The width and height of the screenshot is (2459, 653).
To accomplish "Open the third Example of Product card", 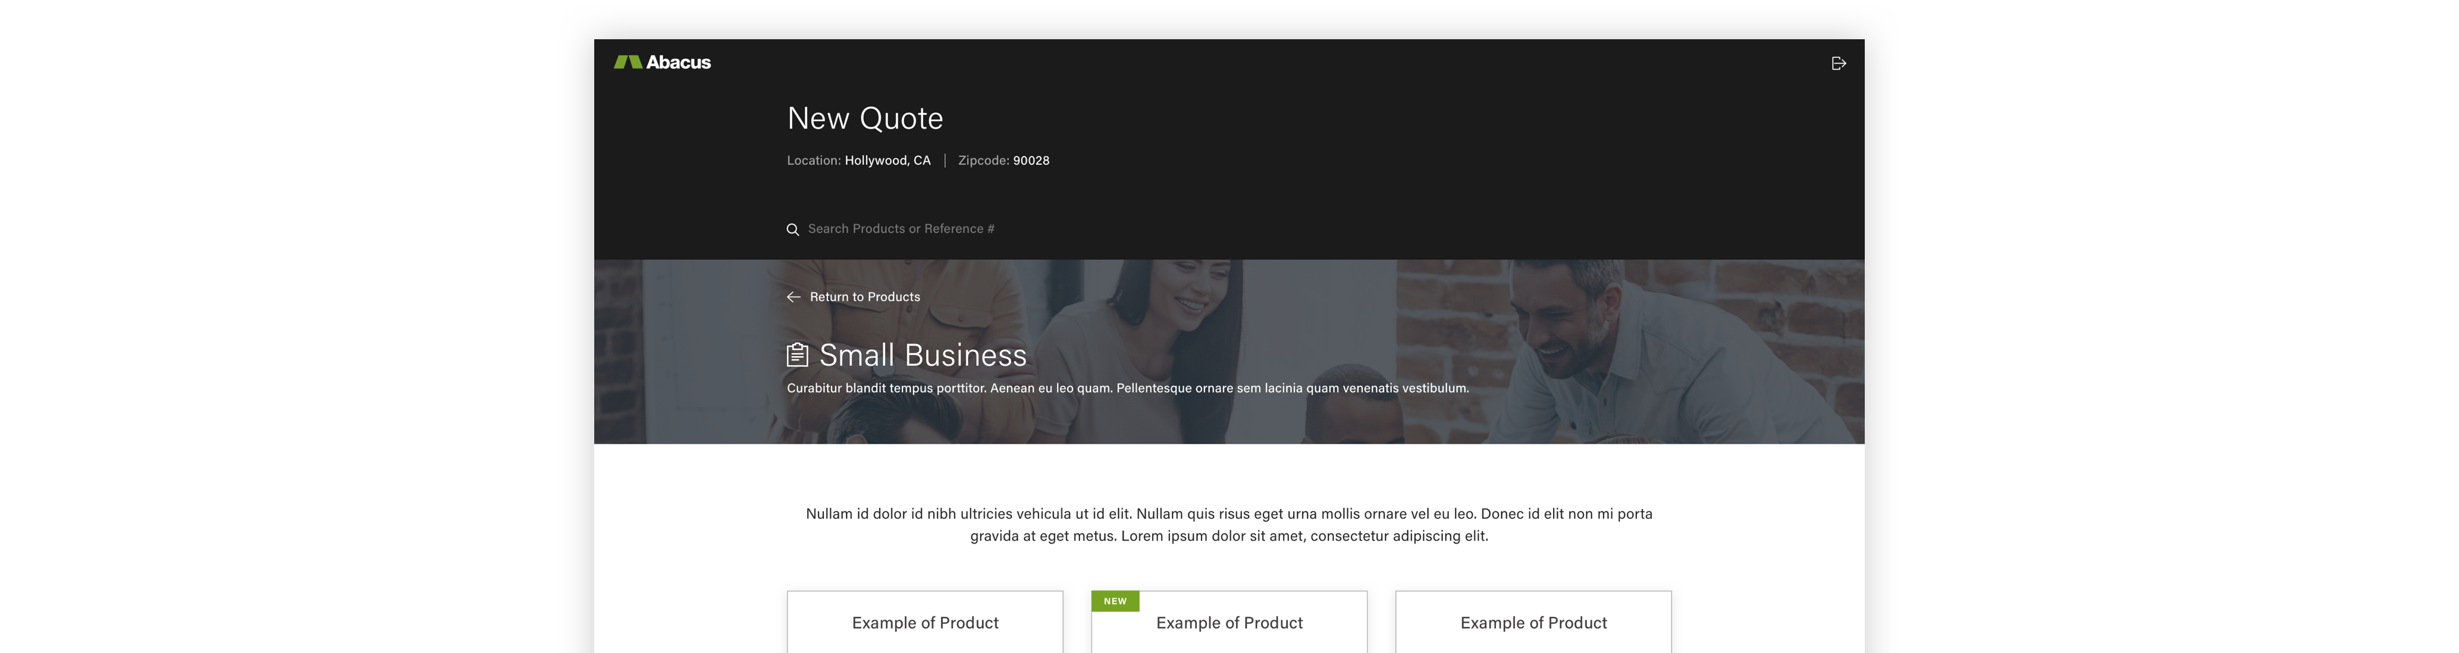I will point(1533,623).
